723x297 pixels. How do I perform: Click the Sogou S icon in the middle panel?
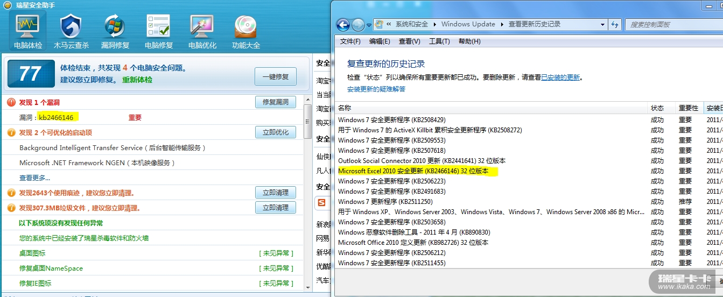tap(321, 202)
